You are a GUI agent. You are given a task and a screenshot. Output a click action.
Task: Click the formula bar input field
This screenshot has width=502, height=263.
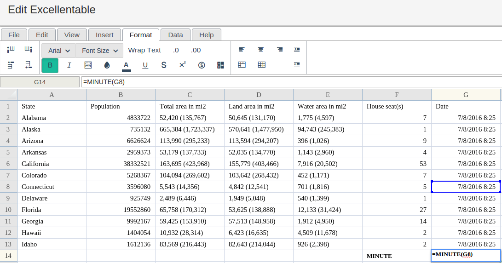pos(291,82)
